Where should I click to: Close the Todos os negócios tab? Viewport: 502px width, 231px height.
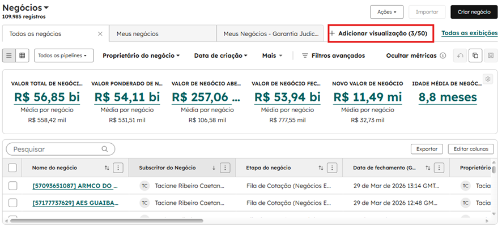[100, 34]
